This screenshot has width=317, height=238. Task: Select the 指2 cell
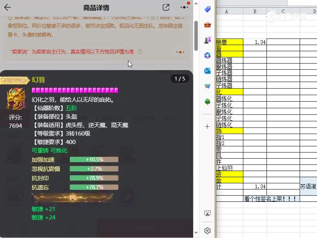(229, 143)
